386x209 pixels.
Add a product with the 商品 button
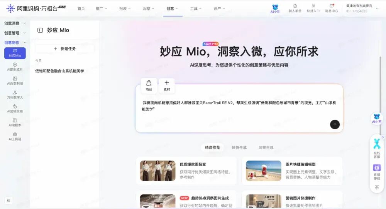tap(149, 85)
